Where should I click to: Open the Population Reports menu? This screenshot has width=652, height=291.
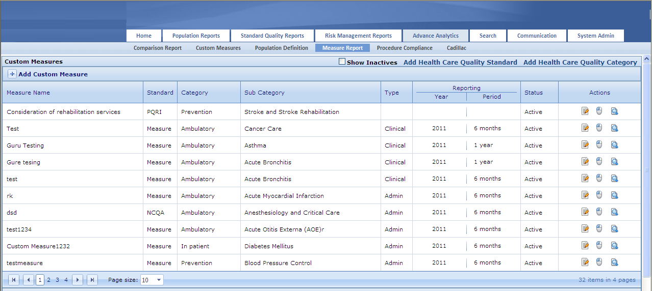196,36
